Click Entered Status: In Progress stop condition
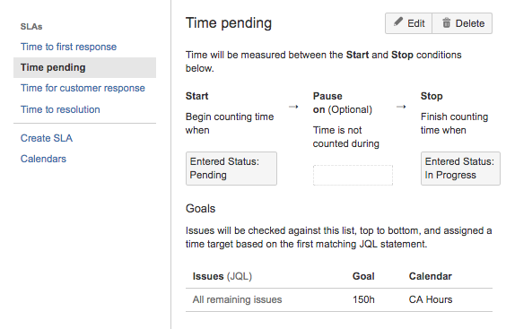Viewport: 506px width, 329px height. tap(460, 169)
